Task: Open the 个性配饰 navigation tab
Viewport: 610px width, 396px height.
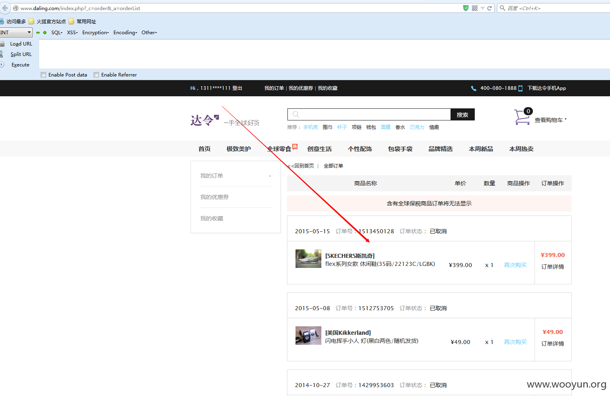Action: tap(360, 149)
